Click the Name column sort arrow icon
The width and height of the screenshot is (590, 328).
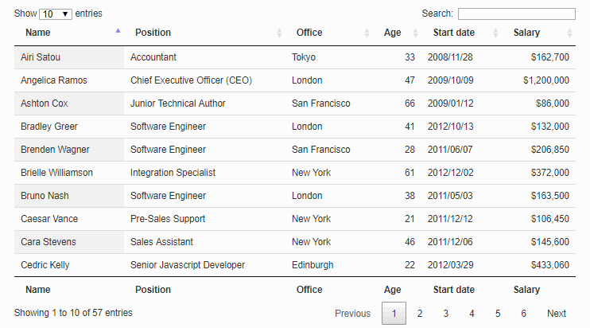[118, 32]
